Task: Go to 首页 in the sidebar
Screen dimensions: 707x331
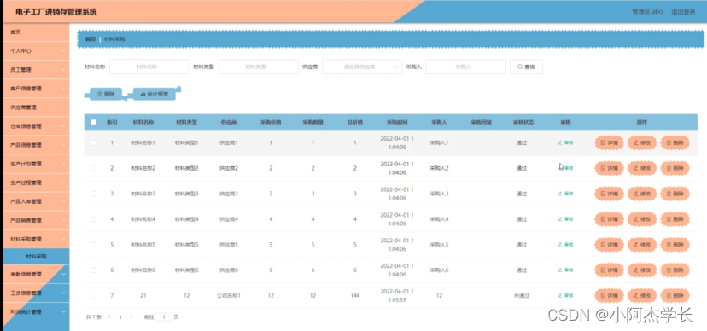Action: tap(36, 32)
